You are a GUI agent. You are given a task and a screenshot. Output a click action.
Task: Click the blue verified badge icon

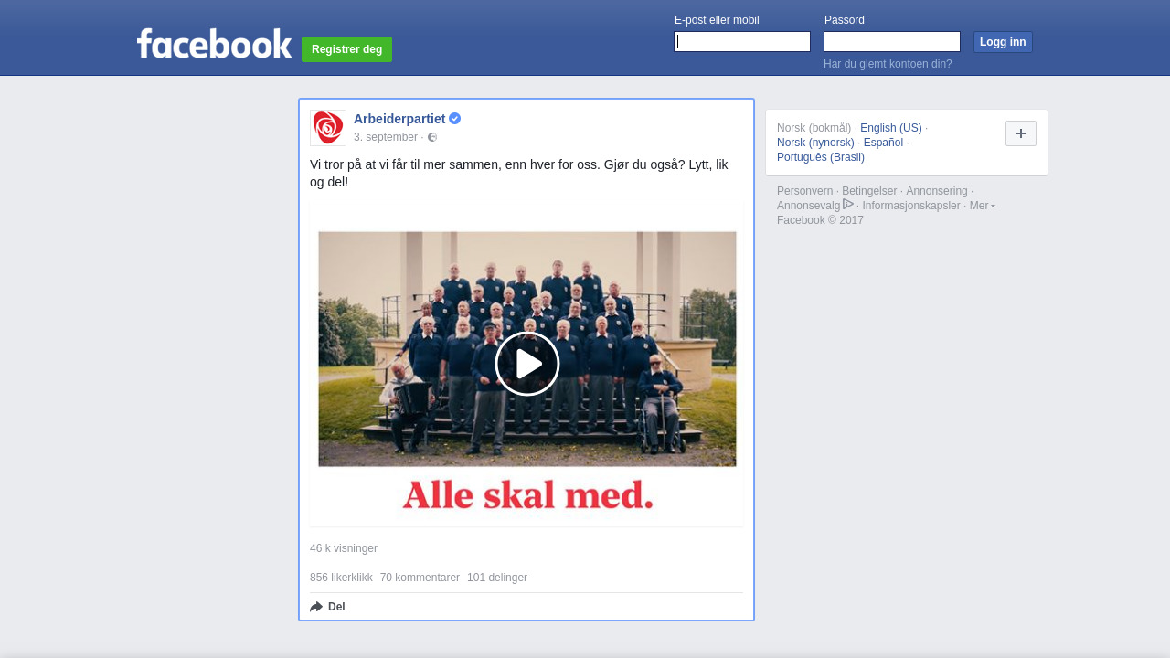(454, 119)
